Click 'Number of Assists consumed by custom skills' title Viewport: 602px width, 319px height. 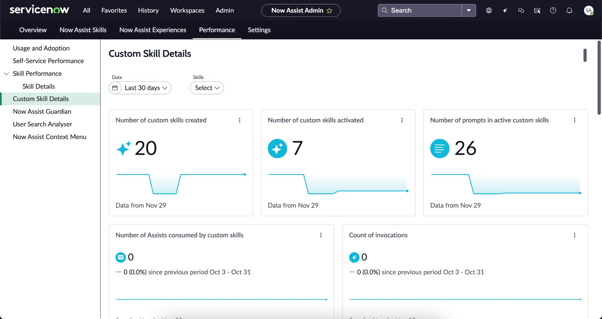click(x=179, y=235)
